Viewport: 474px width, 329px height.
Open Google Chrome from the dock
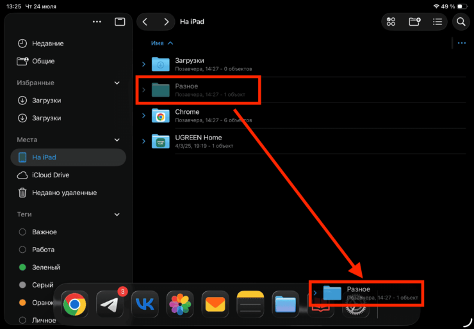(x=75, y=305)
